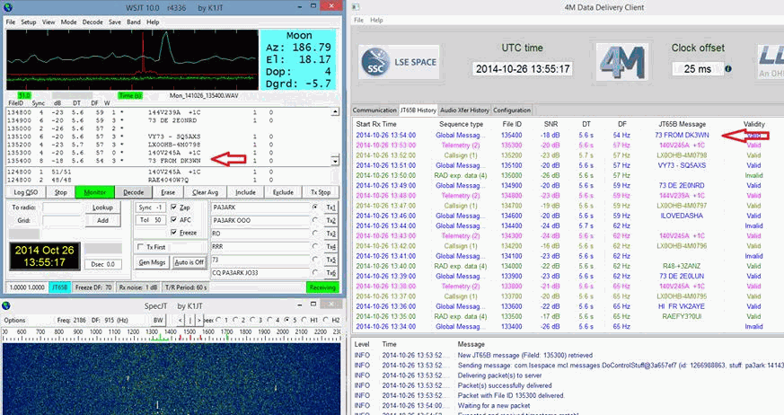The width and height of the screenshot is (784, 415).
Task: Select the radio button beside PA3ARK OOO message
Action: (x=315, y=220)
